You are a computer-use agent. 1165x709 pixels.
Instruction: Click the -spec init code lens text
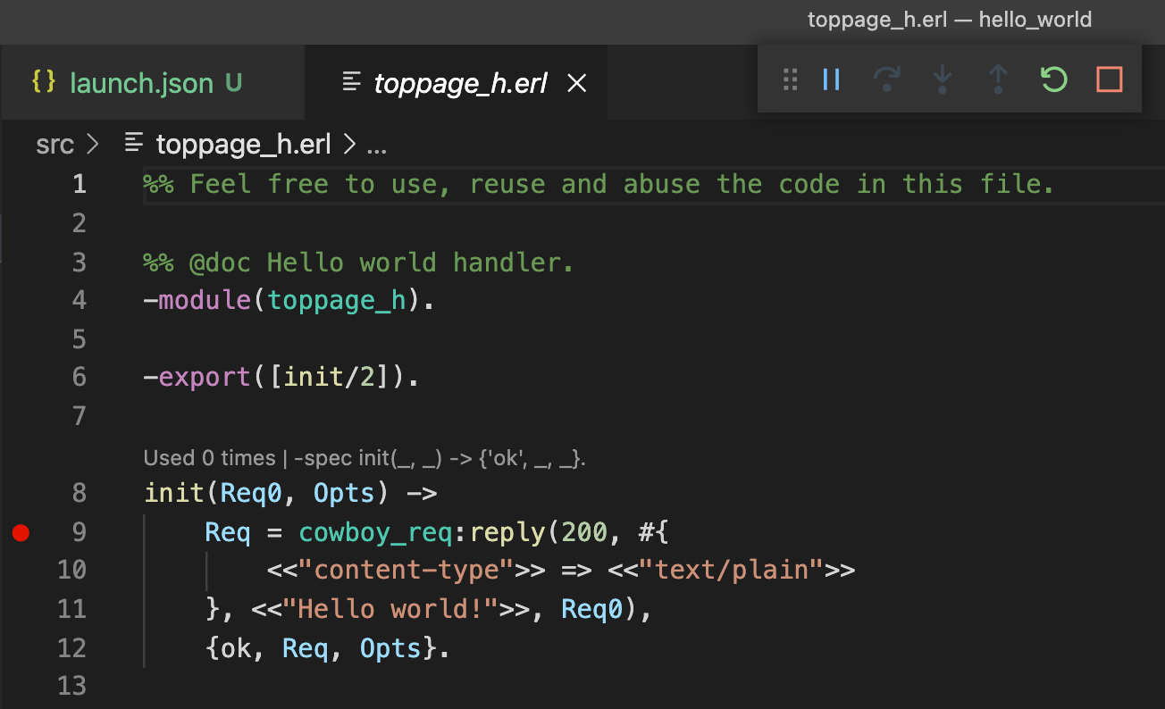[x=439, y=458]
